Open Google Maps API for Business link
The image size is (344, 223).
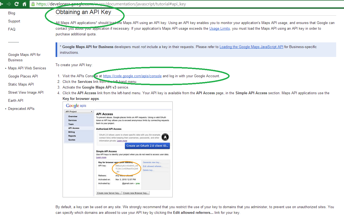tap(24, 57)
